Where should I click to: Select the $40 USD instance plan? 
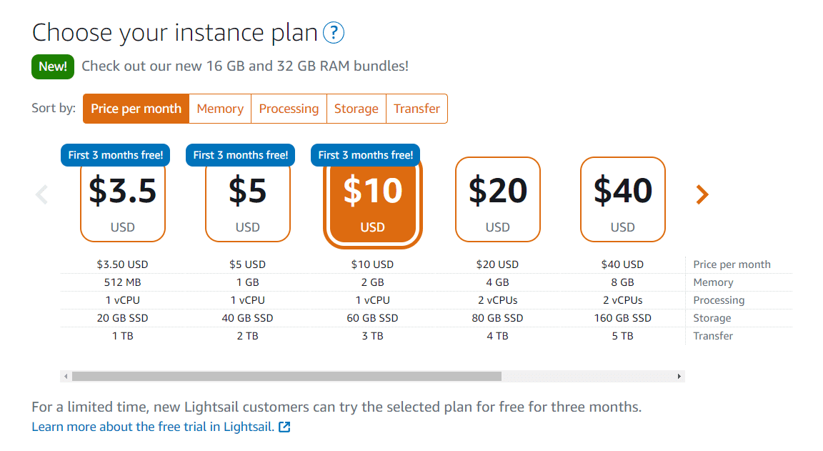[622, 199]
